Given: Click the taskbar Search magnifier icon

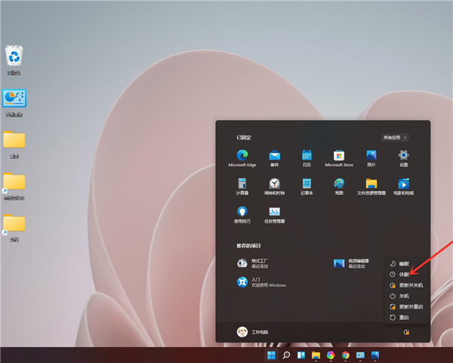Looking at the screenshot, I should [287, 354].
